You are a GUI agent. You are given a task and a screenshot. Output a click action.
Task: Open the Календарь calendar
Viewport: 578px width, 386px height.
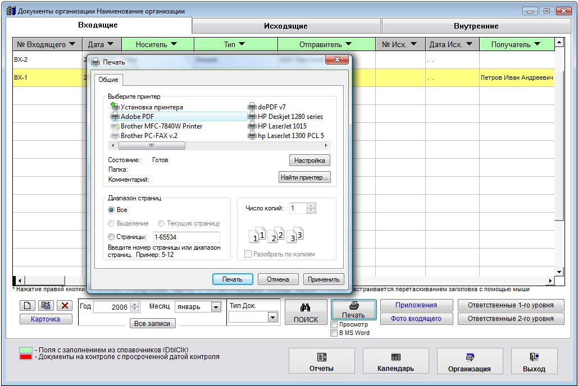(x=395, y=362)
